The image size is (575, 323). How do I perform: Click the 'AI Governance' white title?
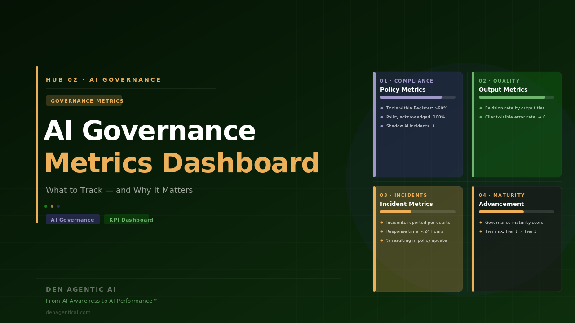pos(150,131)
